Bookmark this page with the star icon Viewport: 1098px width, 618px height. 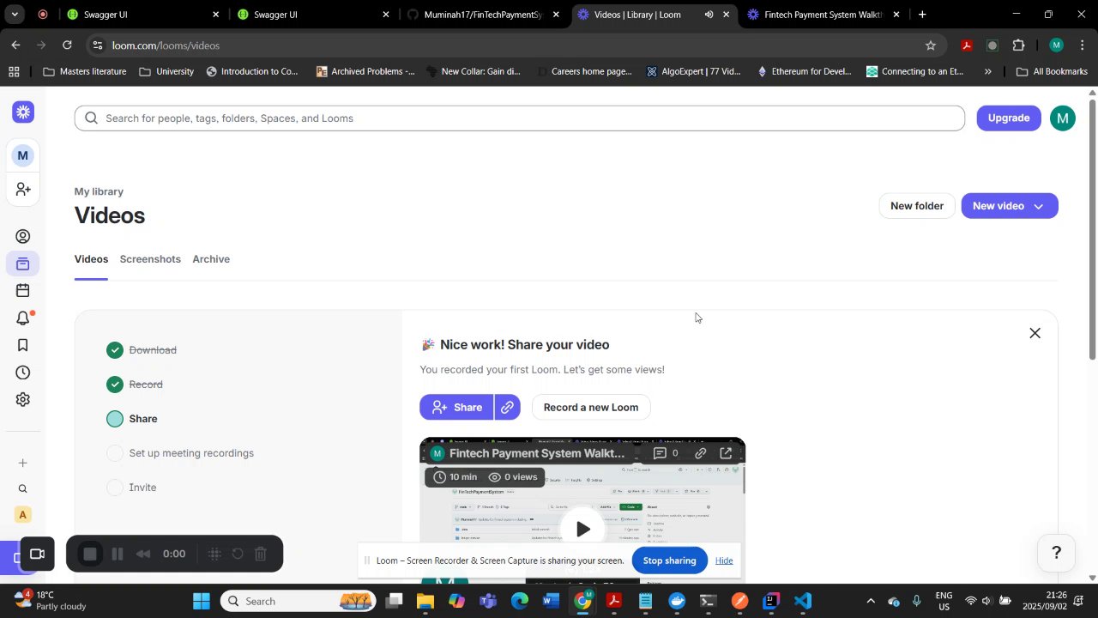tap(931, 45)
